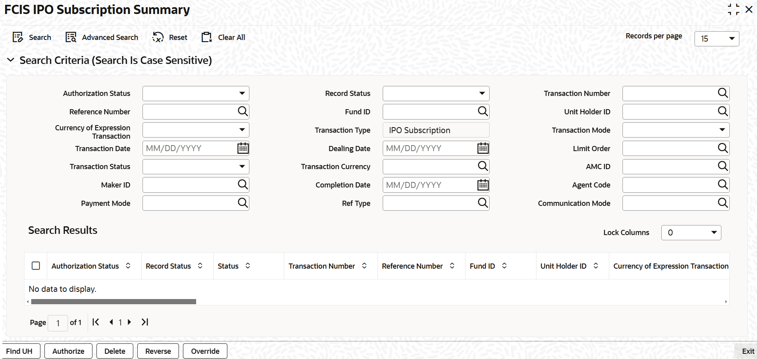Click into the Page number field
Image resolution: width=757 pixels, height=359 pixels.
58,323
